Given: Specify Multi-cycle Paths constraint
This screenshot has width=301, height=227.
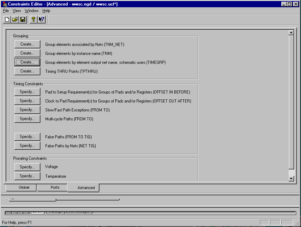Looking at the screenshot, I should pos(27,119).
